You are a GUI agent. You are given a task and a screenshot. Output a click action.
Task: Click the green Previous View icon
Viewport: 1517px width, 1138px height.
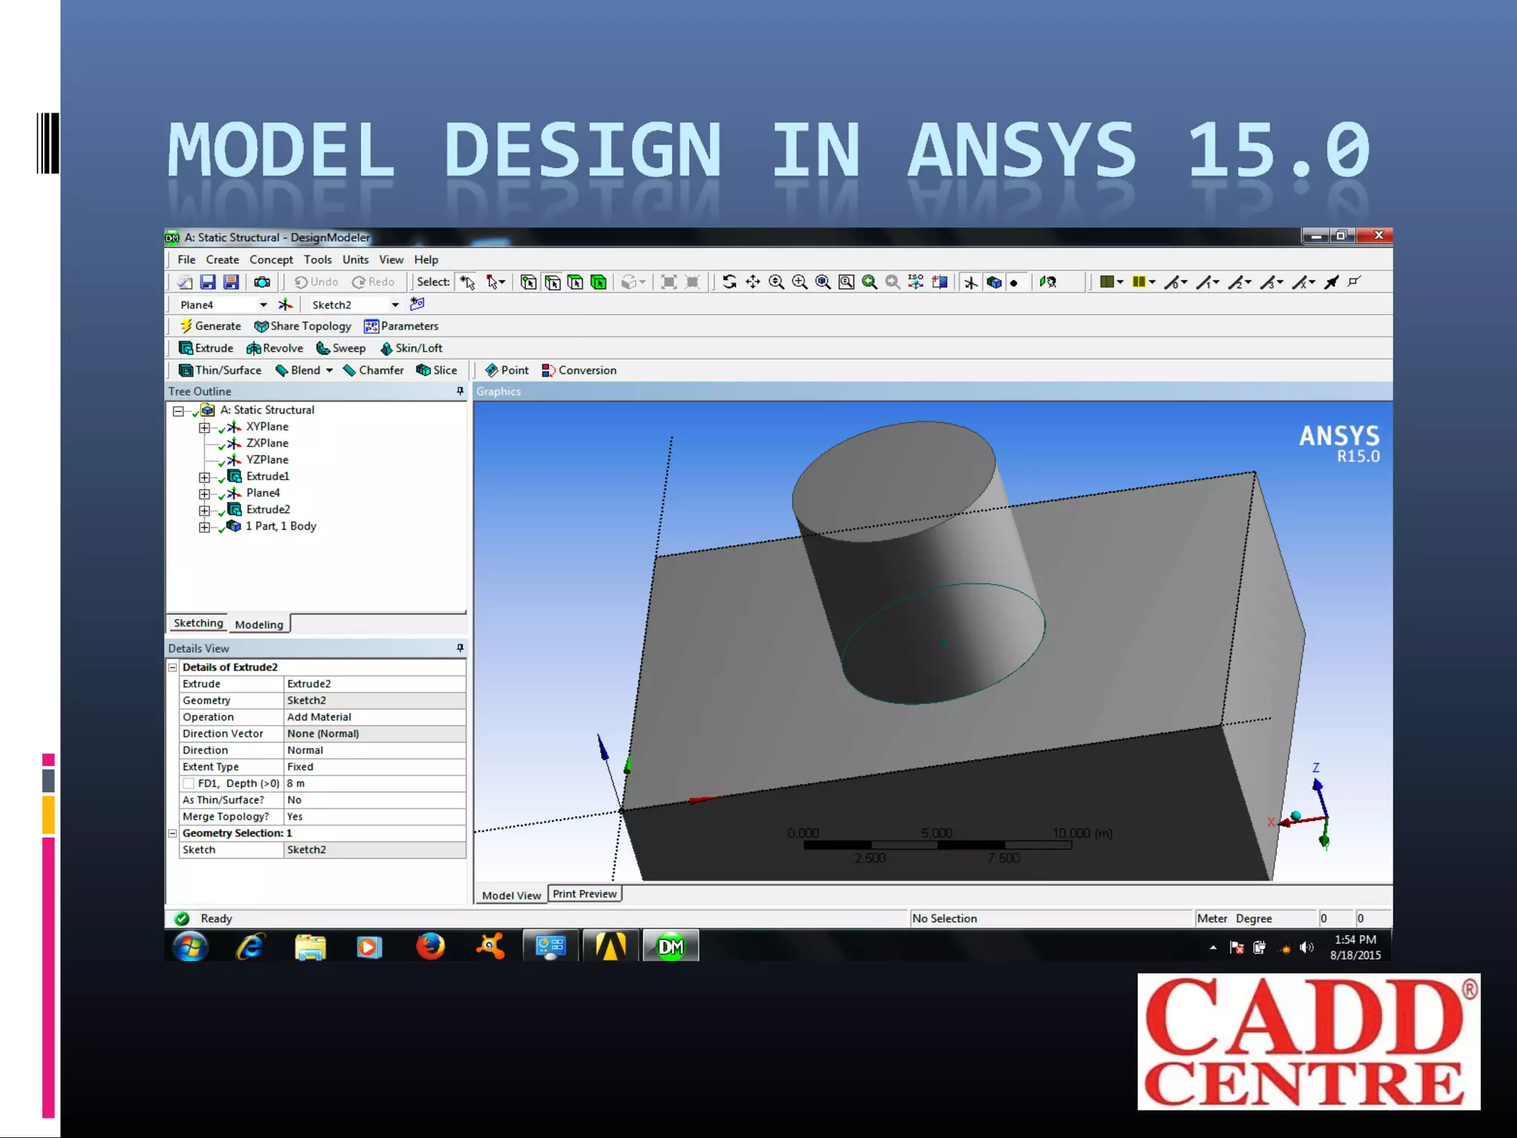pyautogui.click(x=870, y=282)
